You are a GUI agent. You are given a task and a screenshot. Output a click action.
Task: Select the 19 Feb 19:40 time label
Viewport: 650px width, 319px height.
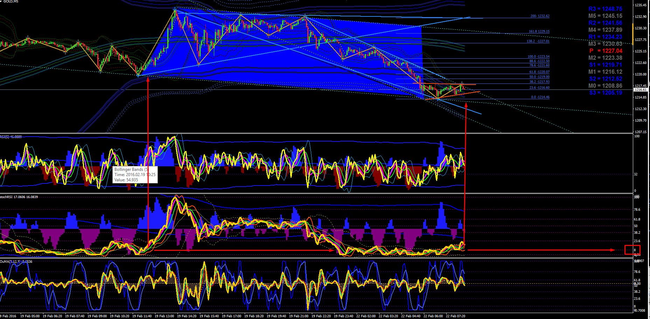[276, 316]
